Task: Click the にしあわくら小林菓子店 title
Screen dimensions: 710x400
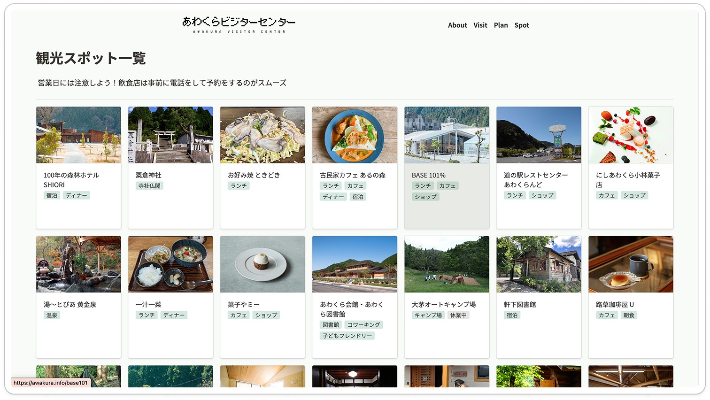Action: coord(628,180)
